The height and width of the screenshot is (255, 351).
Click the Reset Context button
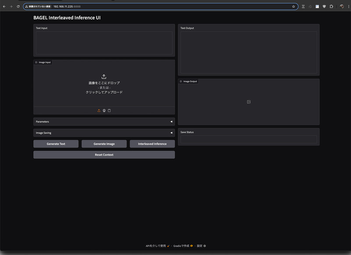tap(104, 154)
